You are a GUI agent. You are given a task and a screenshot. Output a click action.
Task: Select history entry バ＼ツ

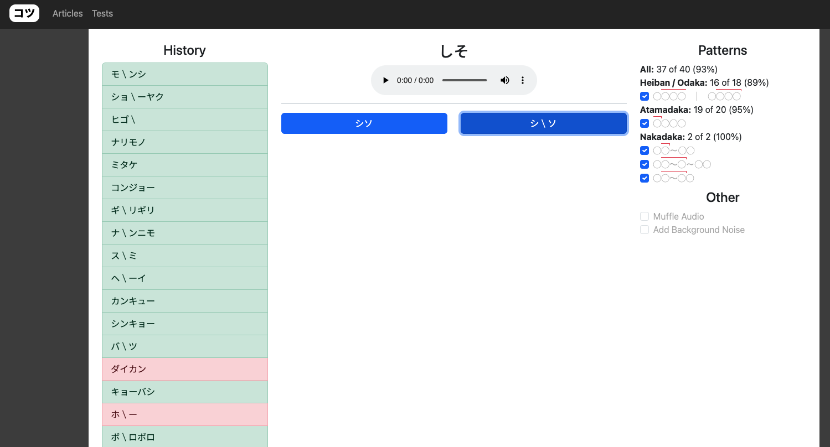185,346
